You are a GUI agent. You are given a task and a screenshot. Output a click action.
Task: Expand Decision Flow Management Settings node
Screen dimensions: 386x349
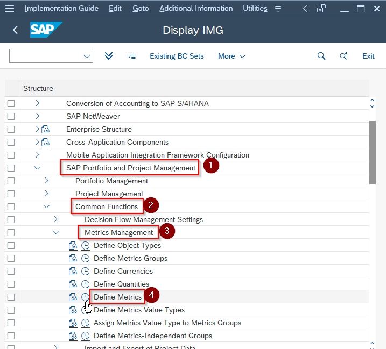coord(55,219)
